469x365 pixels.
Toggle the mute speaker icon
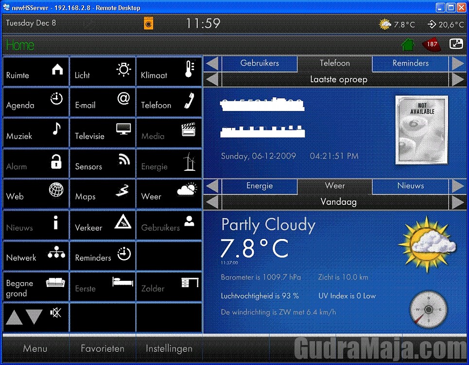(x=56, y=313)
